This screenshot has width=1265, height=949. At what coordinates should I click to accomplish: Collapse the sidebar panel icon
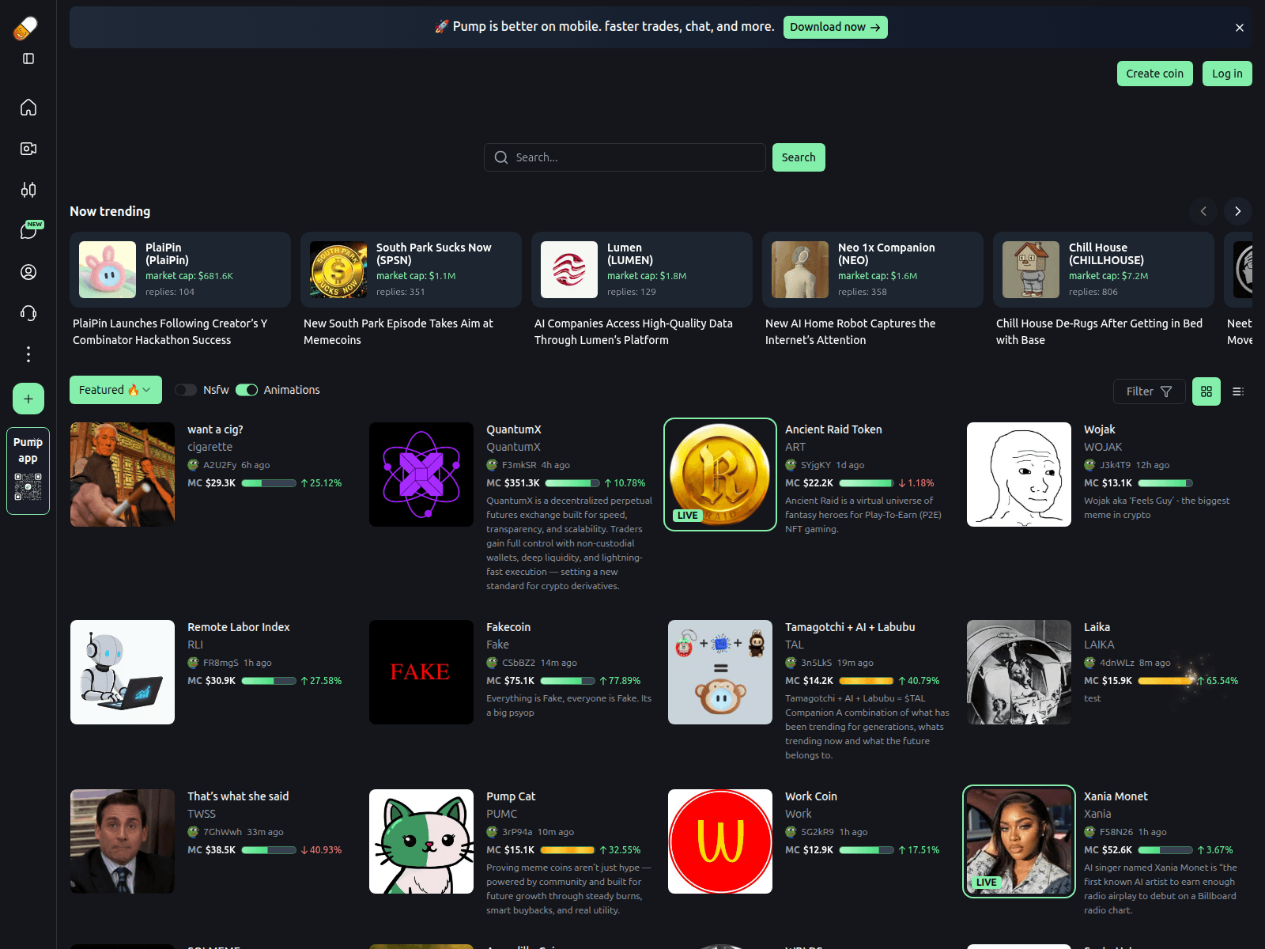28,59
